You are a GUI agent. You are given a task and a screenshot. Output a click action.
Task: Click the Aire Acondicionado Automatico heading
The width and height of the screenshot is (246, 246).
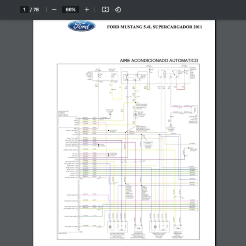point(159,60)
